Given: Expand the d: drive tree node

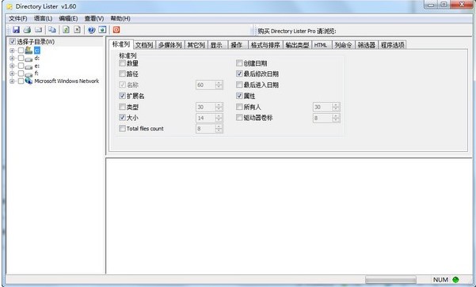Looking at the screenshot, I should [12, 59].
